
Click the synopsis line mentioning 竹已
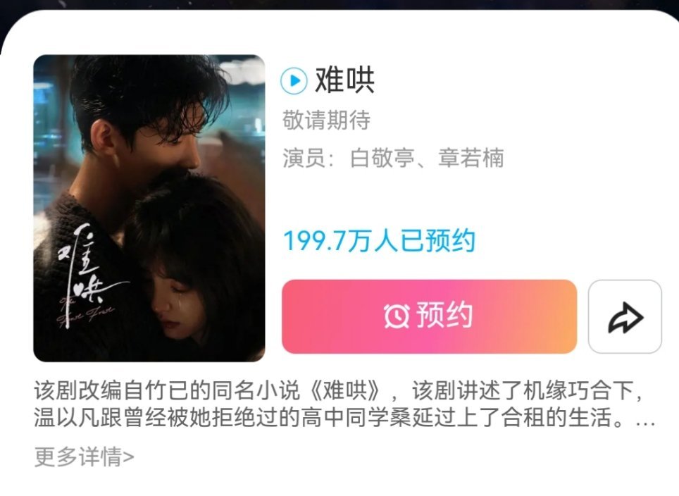click(338, 390)
